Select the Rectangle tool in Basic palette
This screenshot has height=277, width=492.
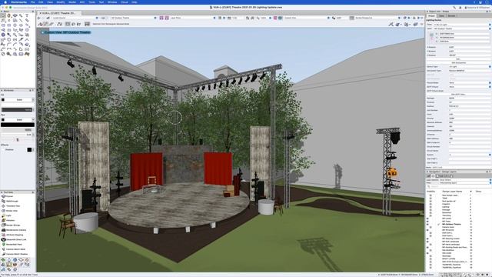click(x=3, y=25)
